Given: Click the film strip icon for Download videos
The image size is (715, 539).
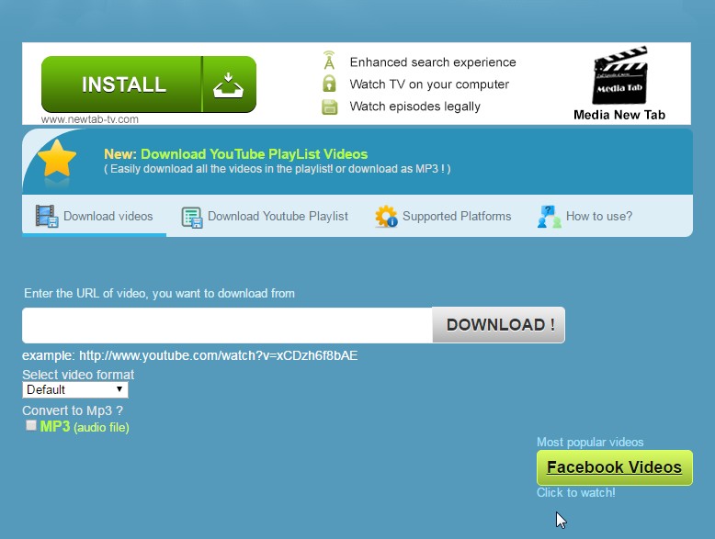Looking at the screenshot, I should click(x=47, y=216).
